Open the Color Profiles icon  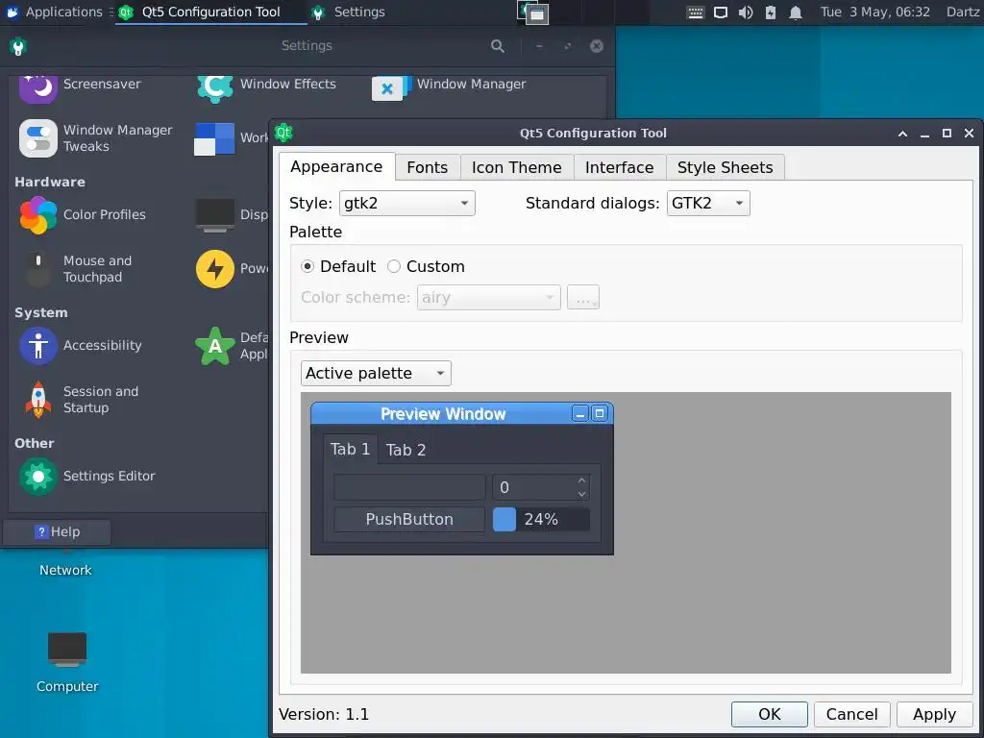(37, 214)
